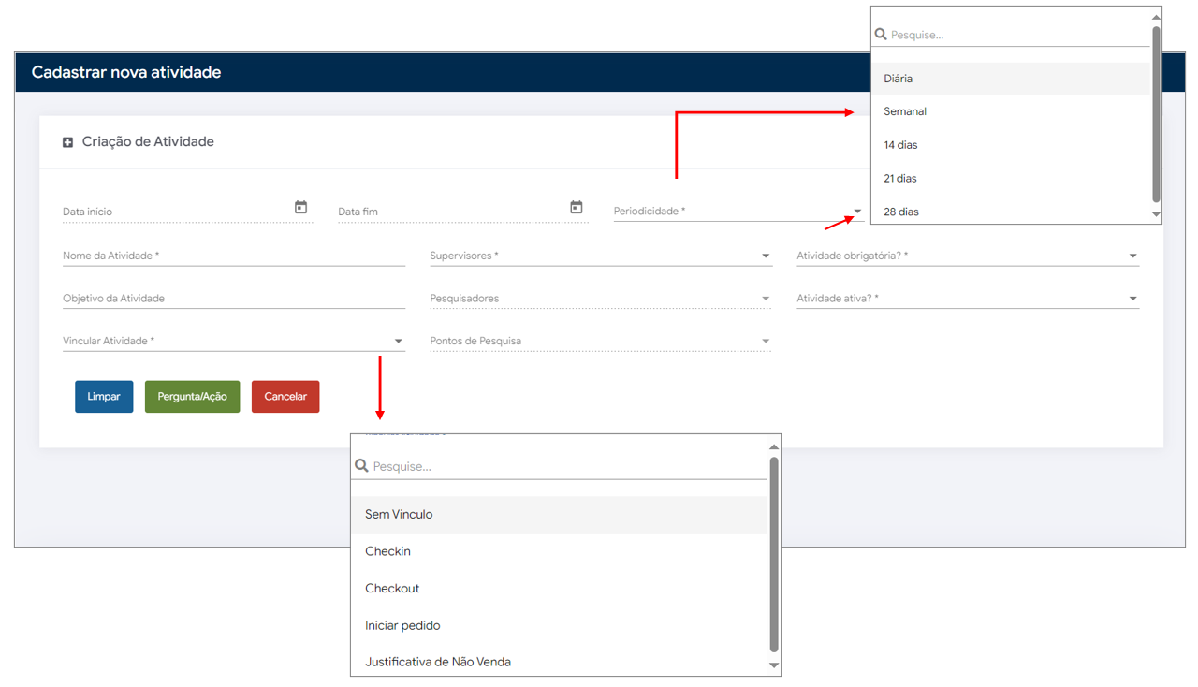Choose Iniciar pedido option

click(x=402, y=625)
